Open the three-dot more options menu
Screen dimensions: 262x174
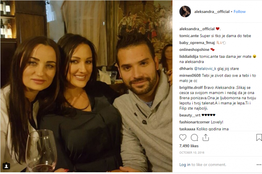pos(259,165)
